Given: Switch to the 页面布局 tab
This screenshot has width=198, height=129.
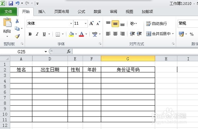Looking at the screenshot, I should (61, 12).
